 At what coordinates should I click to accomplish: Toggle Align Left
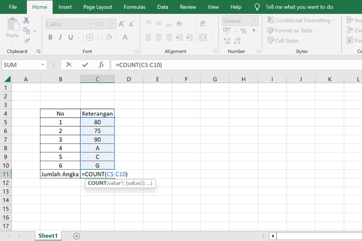pos(148,37)
